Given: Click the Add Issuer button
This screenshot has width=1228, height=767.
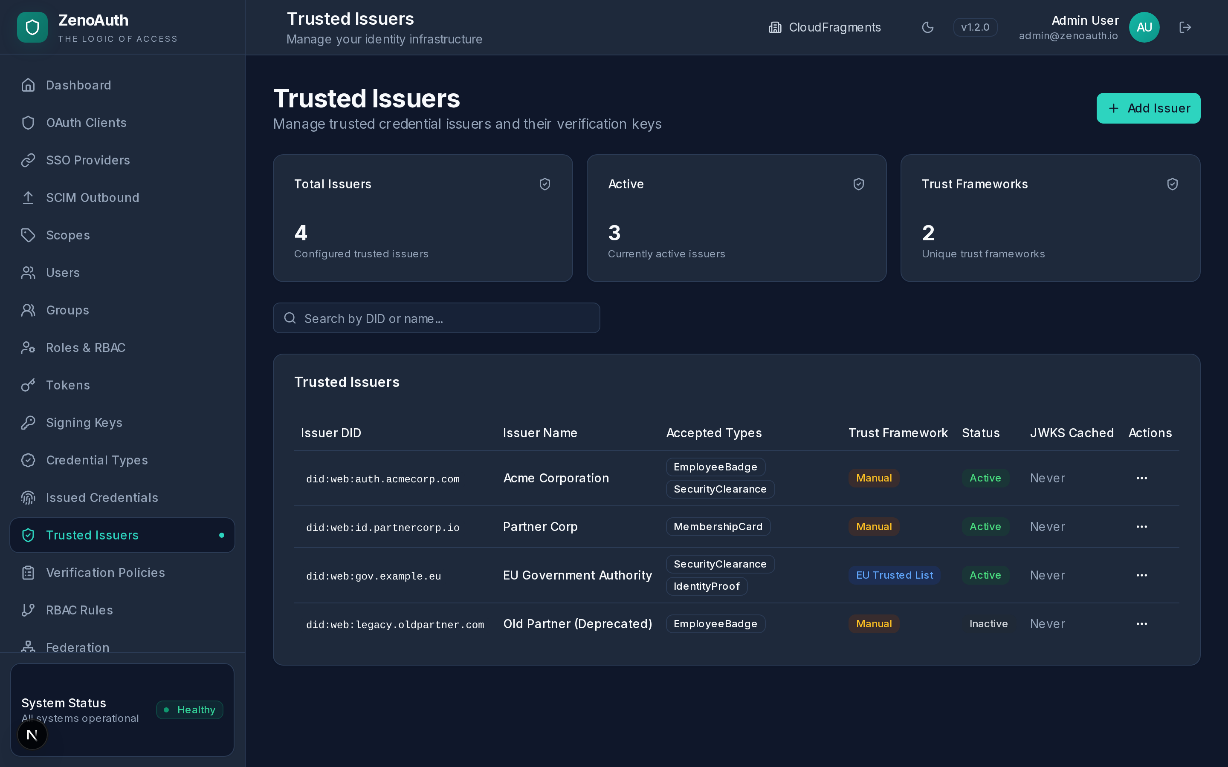Looking at the screenshot, I should (x=1148, y=108).
